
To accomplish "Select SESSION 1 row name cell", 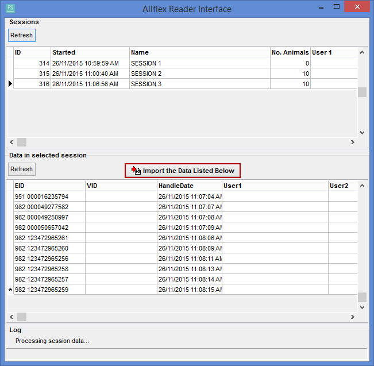I will (x=200, y=63).
